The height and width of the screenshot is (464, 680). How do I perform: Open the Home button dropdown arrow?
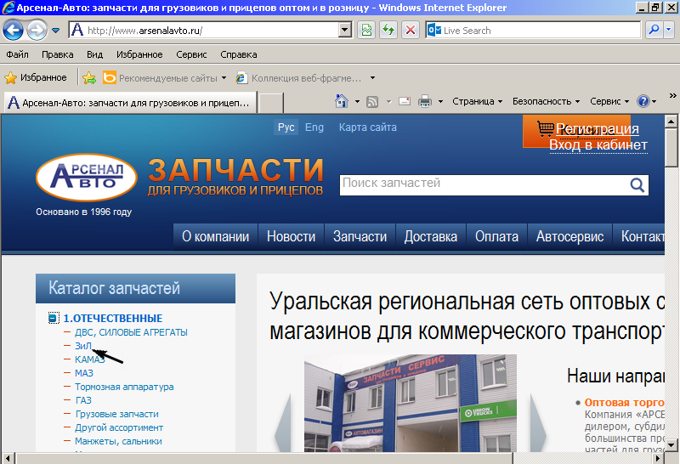(x=357, y=102)
